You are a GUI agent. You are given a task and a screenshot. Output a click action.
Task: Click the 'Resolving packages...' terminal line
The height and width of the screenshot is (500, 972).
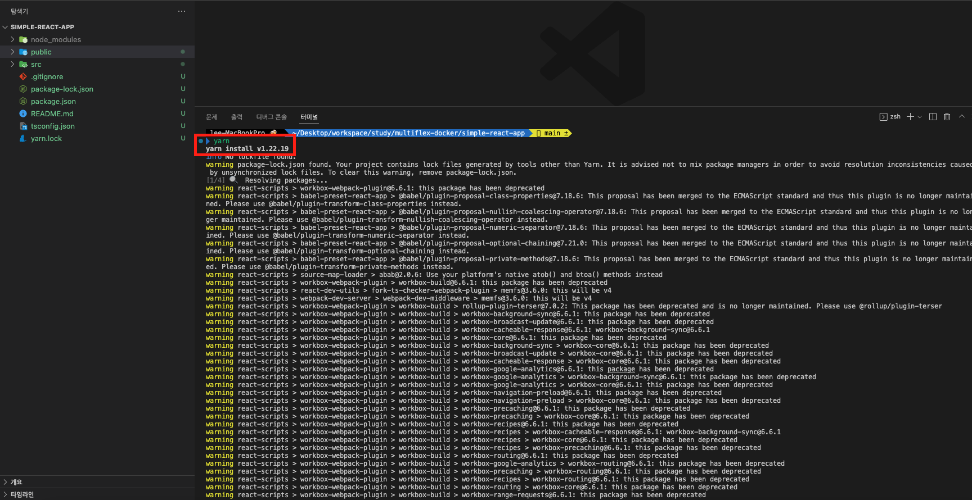(x=286, y=180)
